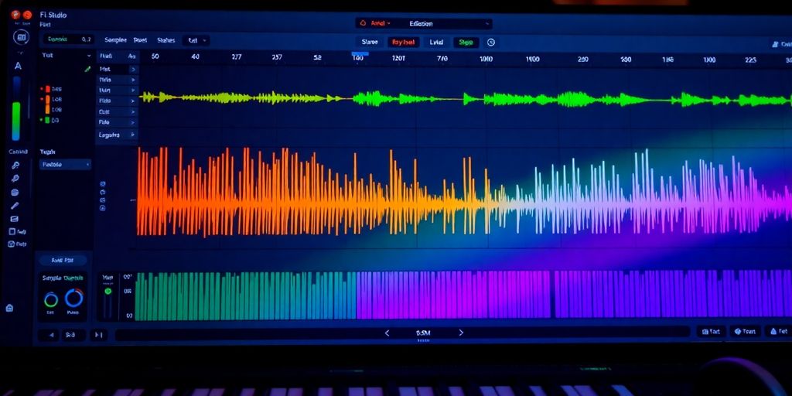Click the first header tab in the track list
The height and width of the screenshot is (396, 792).
[106, 56]
